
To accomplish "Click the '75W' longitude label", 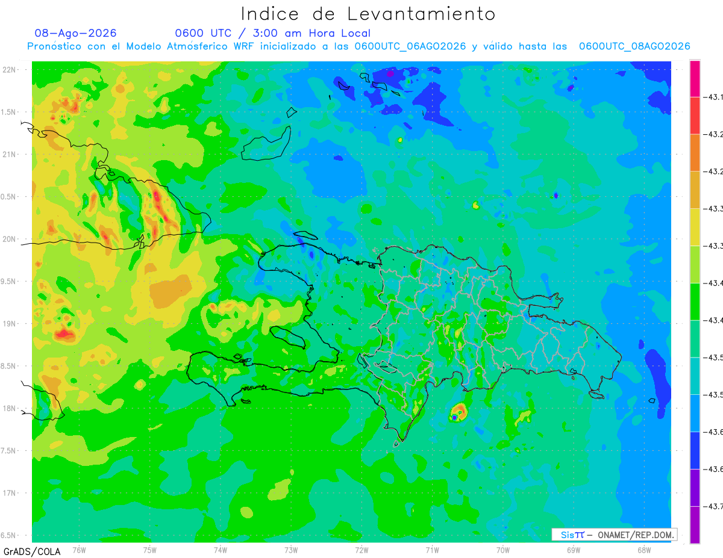I will click(x=150, y=550).
